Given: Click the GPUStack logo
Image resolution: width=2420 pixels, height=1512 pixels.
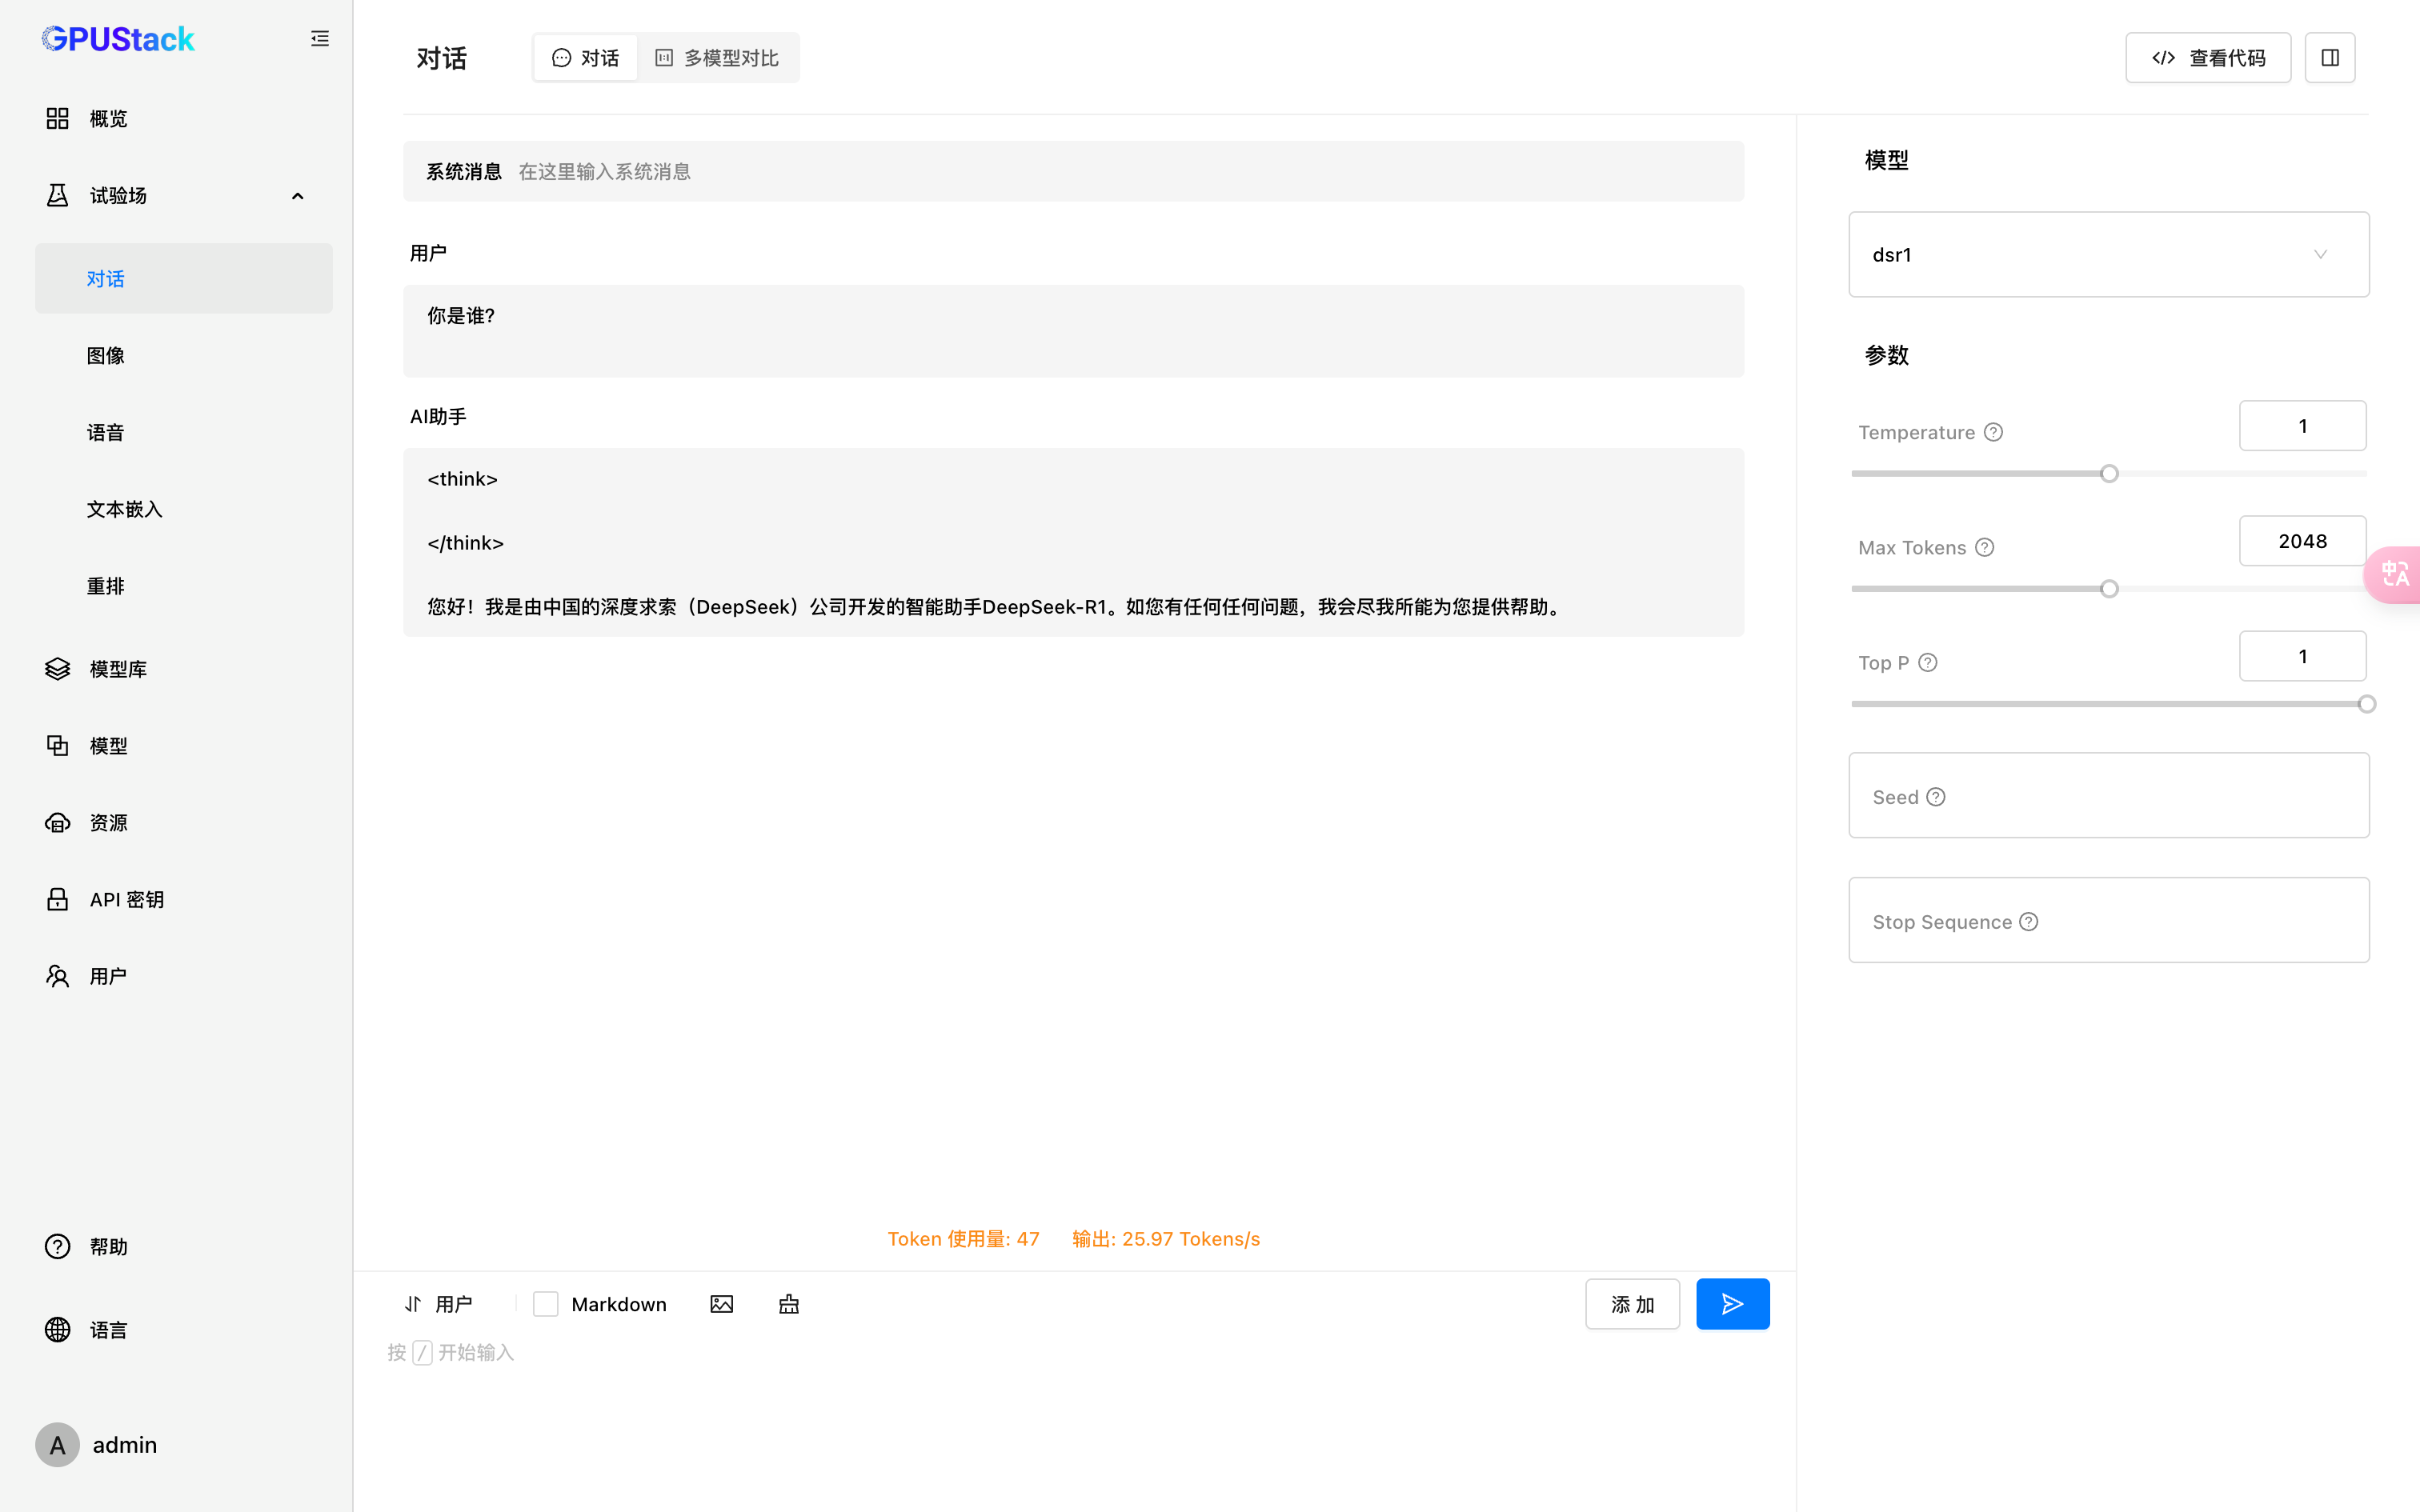Looking at the screenshot, I should (x=118, y=39).
